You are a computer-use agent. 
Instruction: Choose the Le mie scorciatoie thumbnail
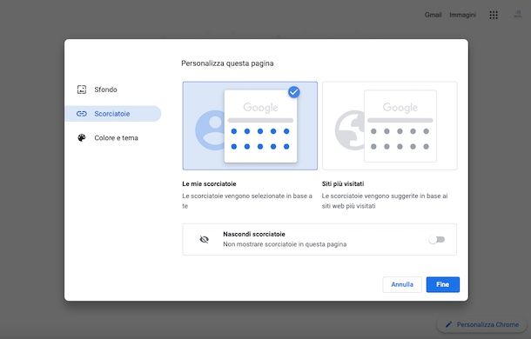(x=250, y=125)
